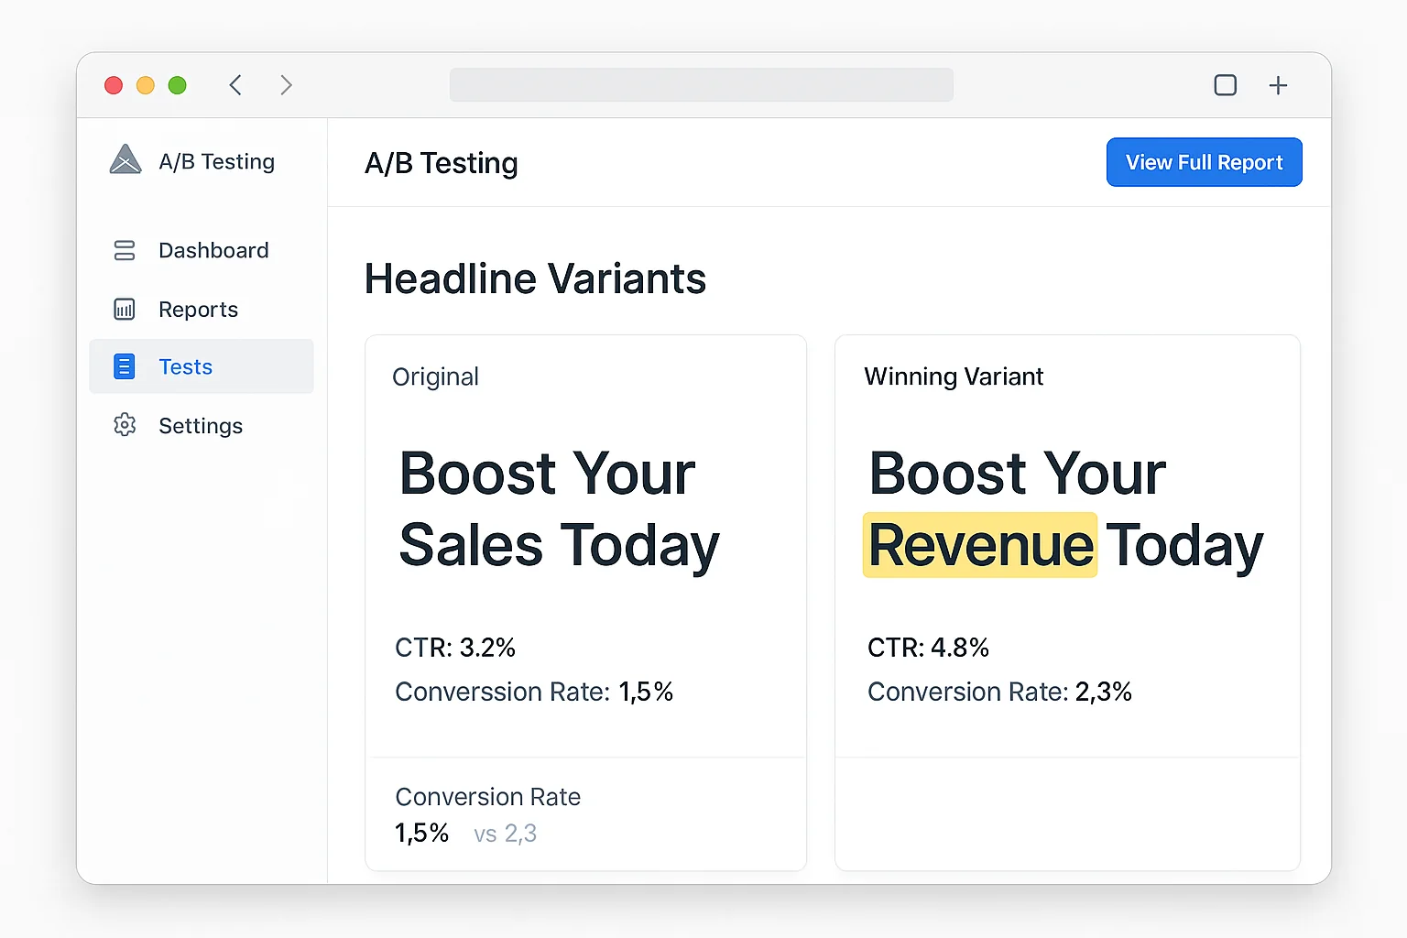This screenshot has height=938, width=1407.
Task: Click the browser address bar
Action: click(701, 85)
